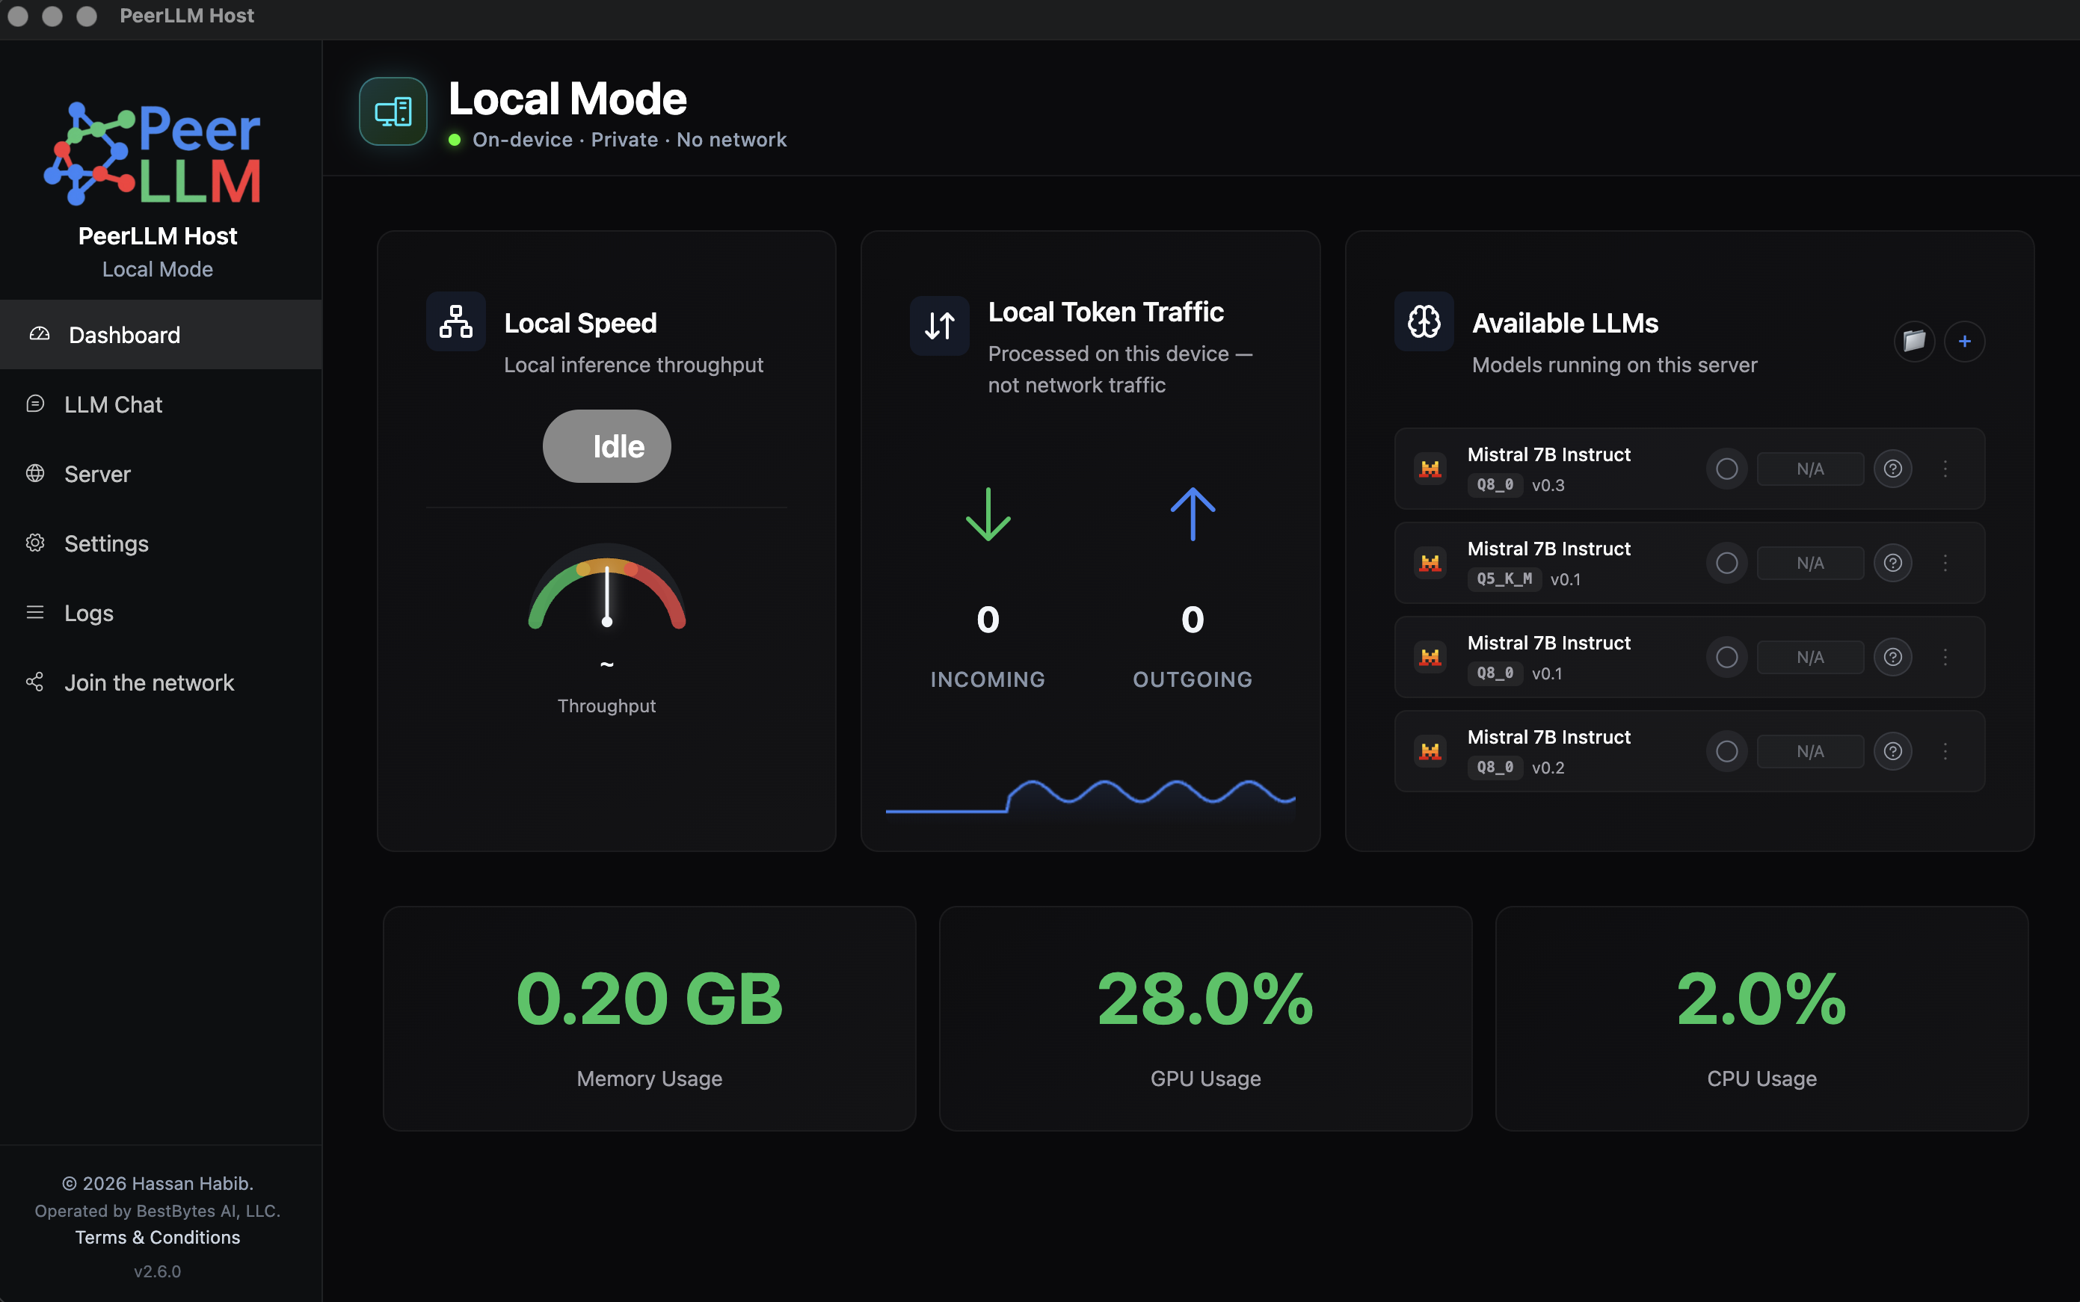The height and width of the screenshot is (1302, 2080).
Task: Click the N/A field of Mistral Q8_0 v0.1
Action: [x=1810, y=657]
